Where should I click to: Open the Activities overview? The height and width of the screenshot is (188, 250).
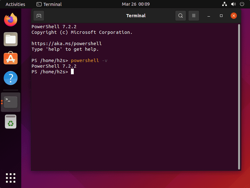coord(15,4)
